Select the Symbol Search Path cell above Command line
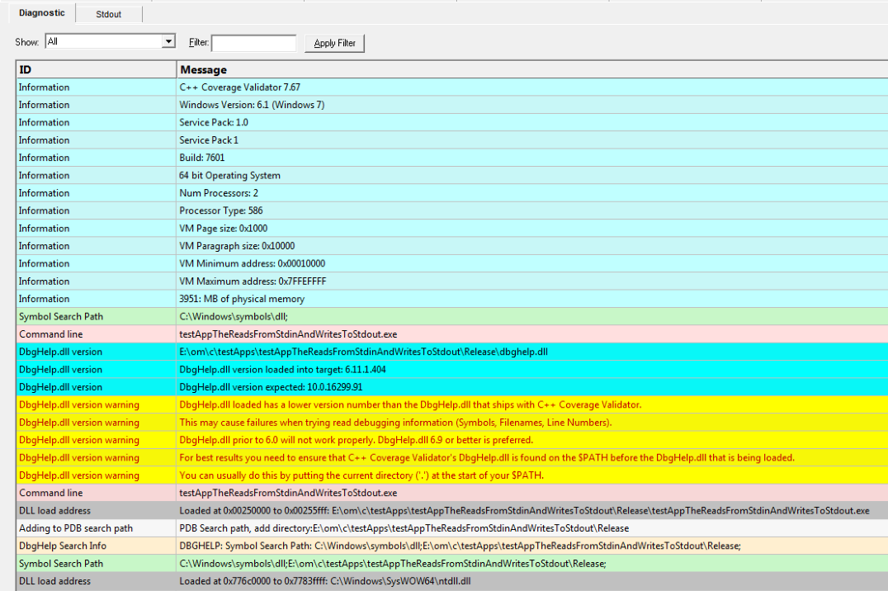 coord(97,317)
